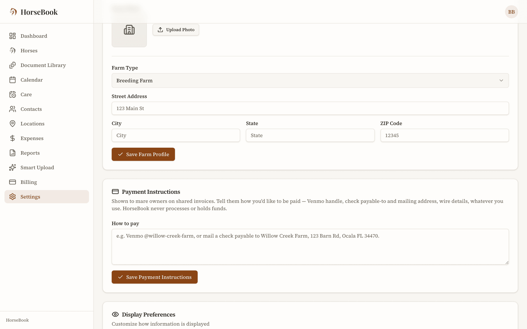Click the Farm Type chevron arrow

pyautogui.click(x=501, y=80)
